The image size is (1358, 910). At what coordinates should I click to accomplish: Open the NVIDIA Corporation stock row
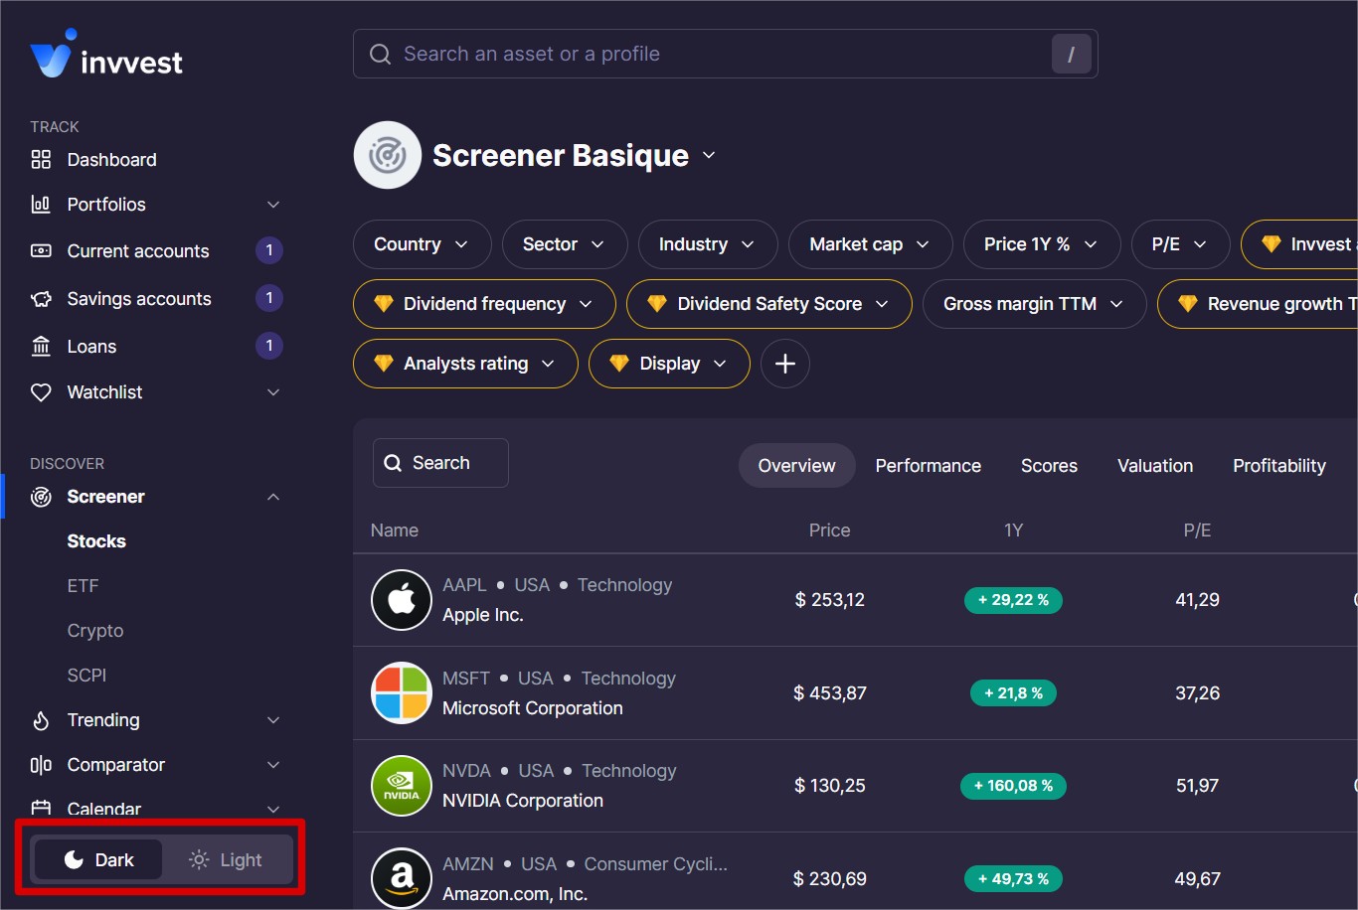tap(855, 786)
